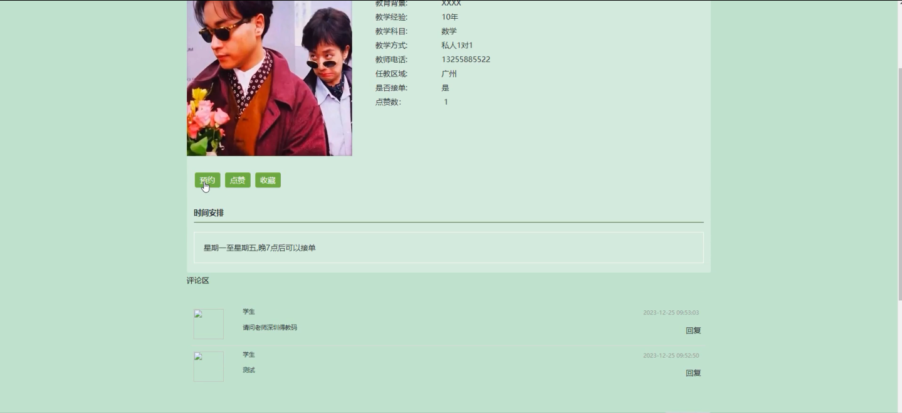Image resolution: width=902 pixels, height=413 pixels.
Task: Click the 是否接单 label
Action: click(x=391, y=88)
